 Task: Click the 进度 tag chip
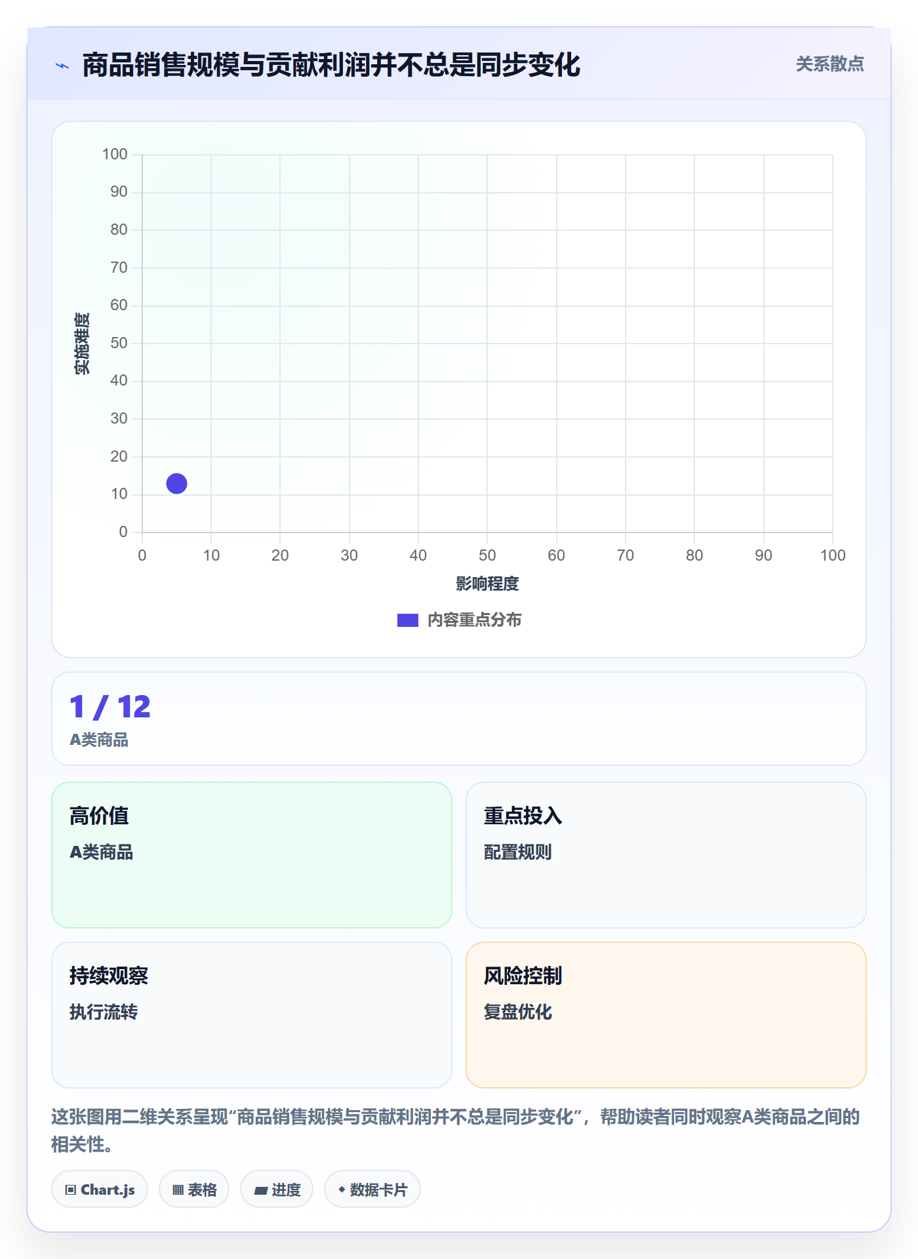click(x=277, y=1189)
